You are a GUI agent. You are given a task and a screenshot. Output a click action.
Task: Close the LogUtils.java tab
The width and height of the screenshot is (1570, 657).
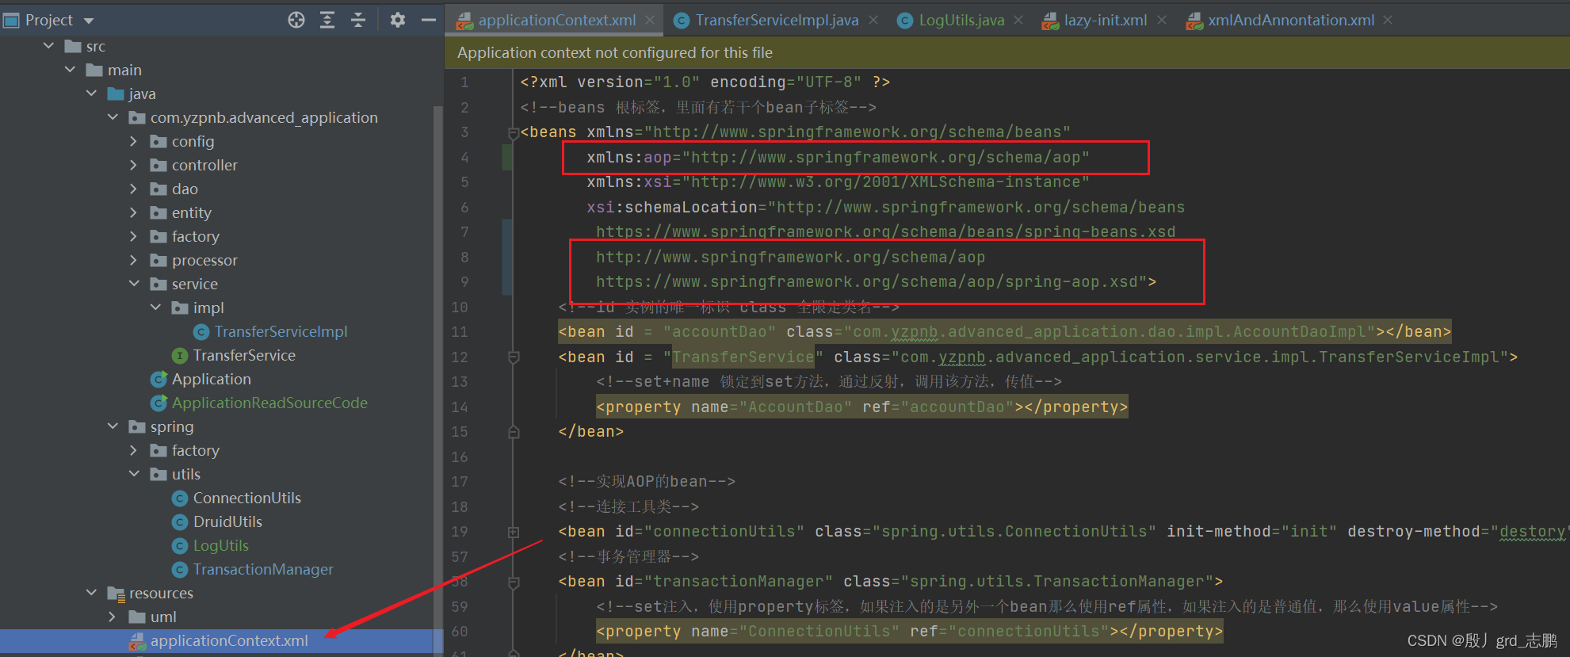point(1018,20)
